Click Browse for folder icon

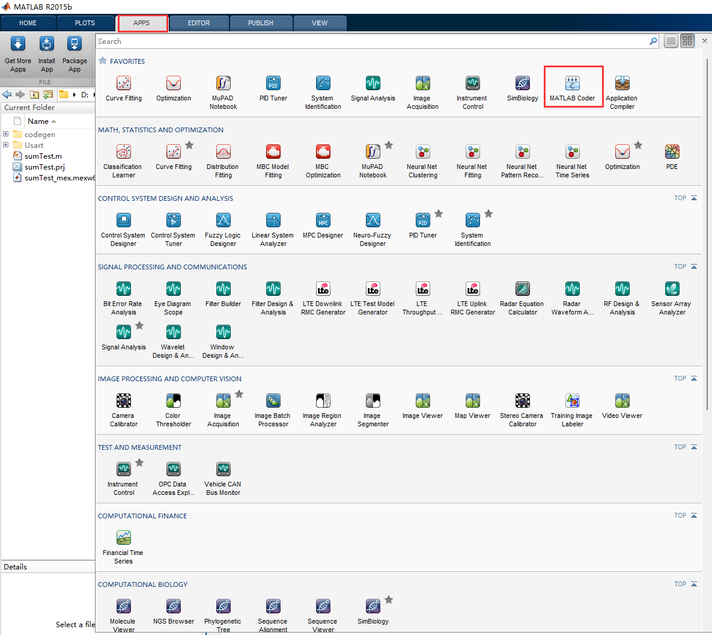tap(47, 94)
